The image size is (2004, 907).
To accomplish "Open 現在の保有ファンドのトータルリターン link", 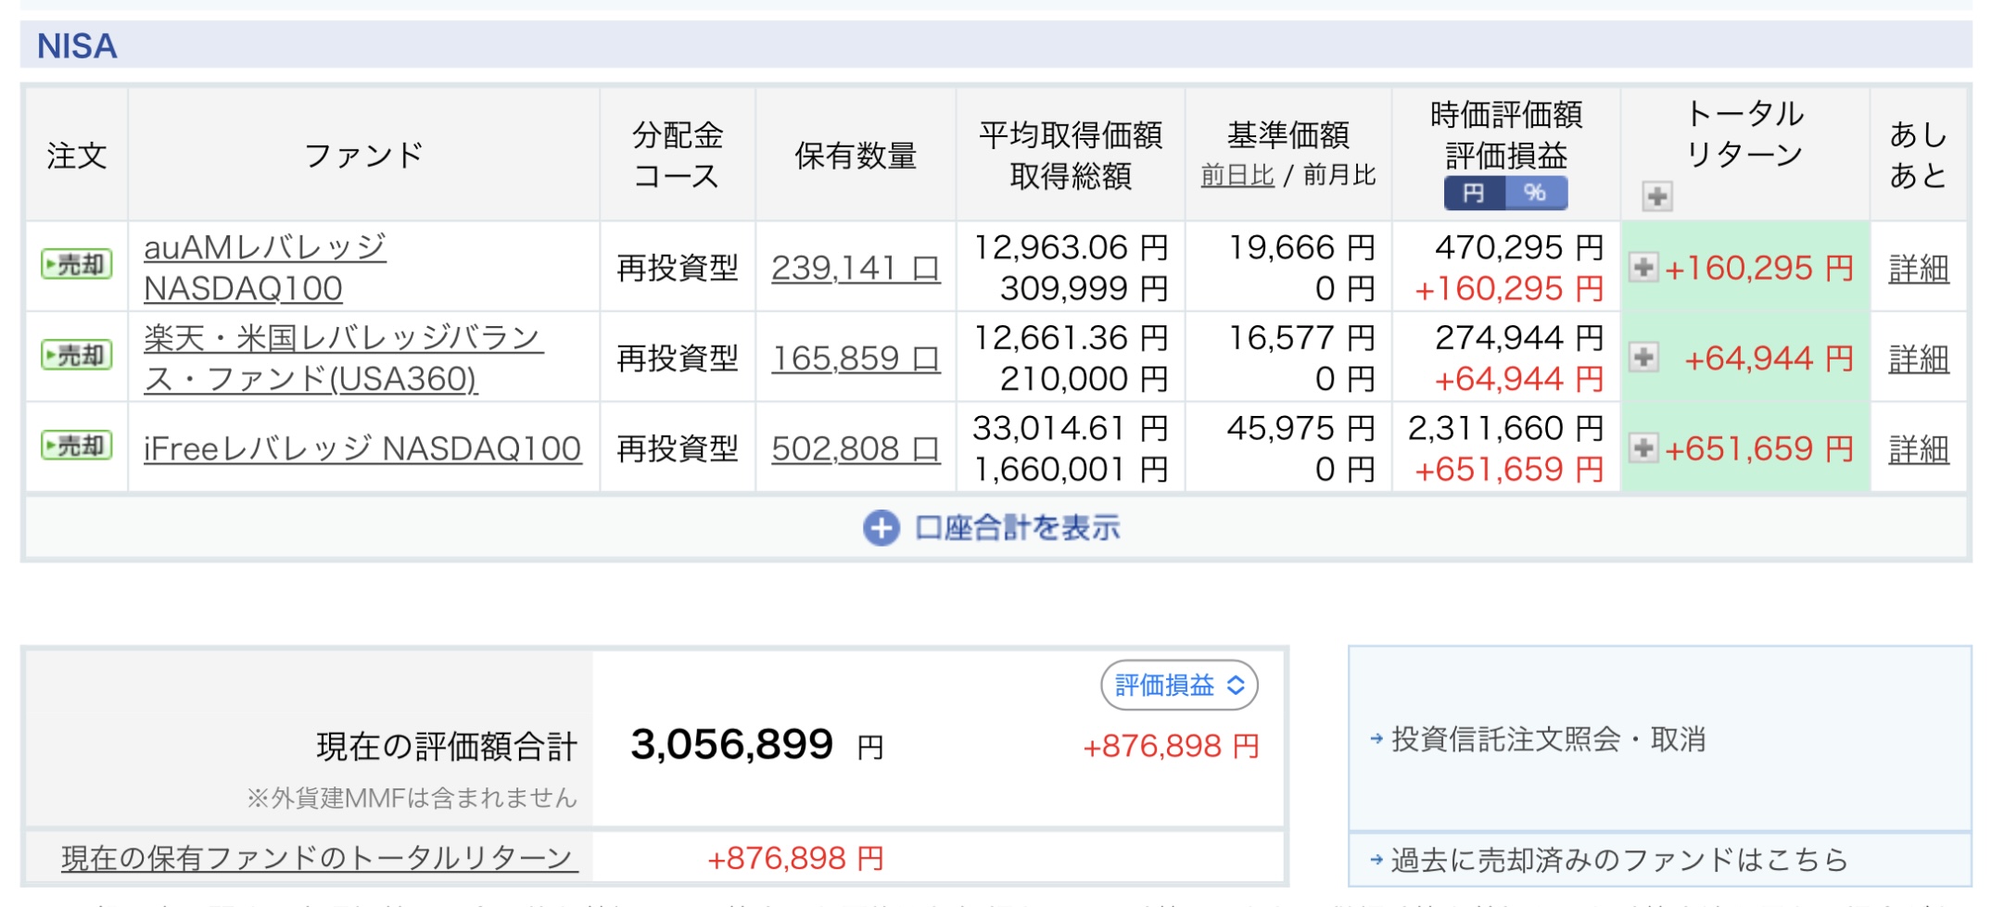I will click(319, 858).
